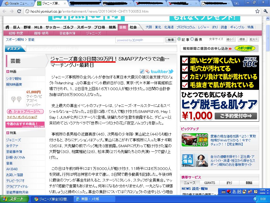The image size is (270, 203).
Task: Click the home icon in site navigation
Action: coord(7,27)
